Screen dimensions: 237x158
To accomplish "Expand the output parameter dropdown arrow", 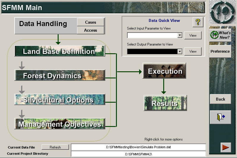I will 180,51.
